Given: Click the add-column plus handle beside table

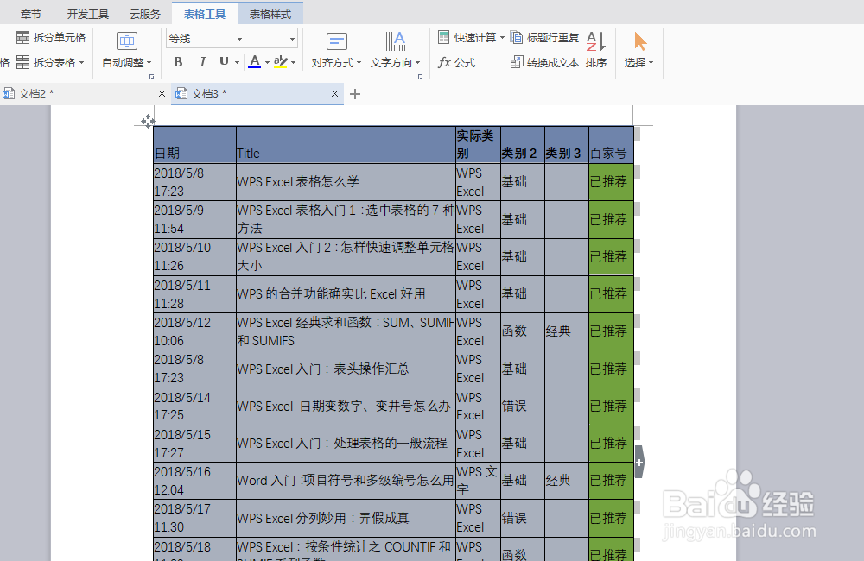Looking at the screenshot, I should click(639, 463).
